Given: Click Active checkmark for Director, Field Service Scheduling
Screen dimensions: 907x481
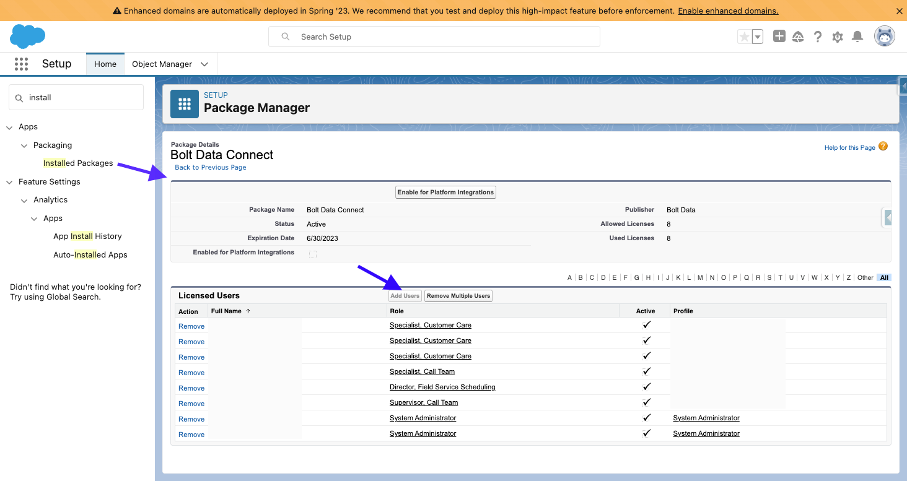Looking at the screenshot, I should (x=647, y=387).
